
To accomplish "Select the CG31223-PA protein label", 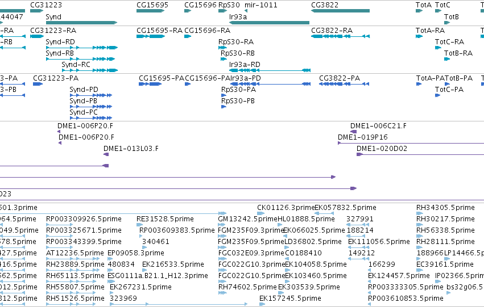I will coord(56,78).
